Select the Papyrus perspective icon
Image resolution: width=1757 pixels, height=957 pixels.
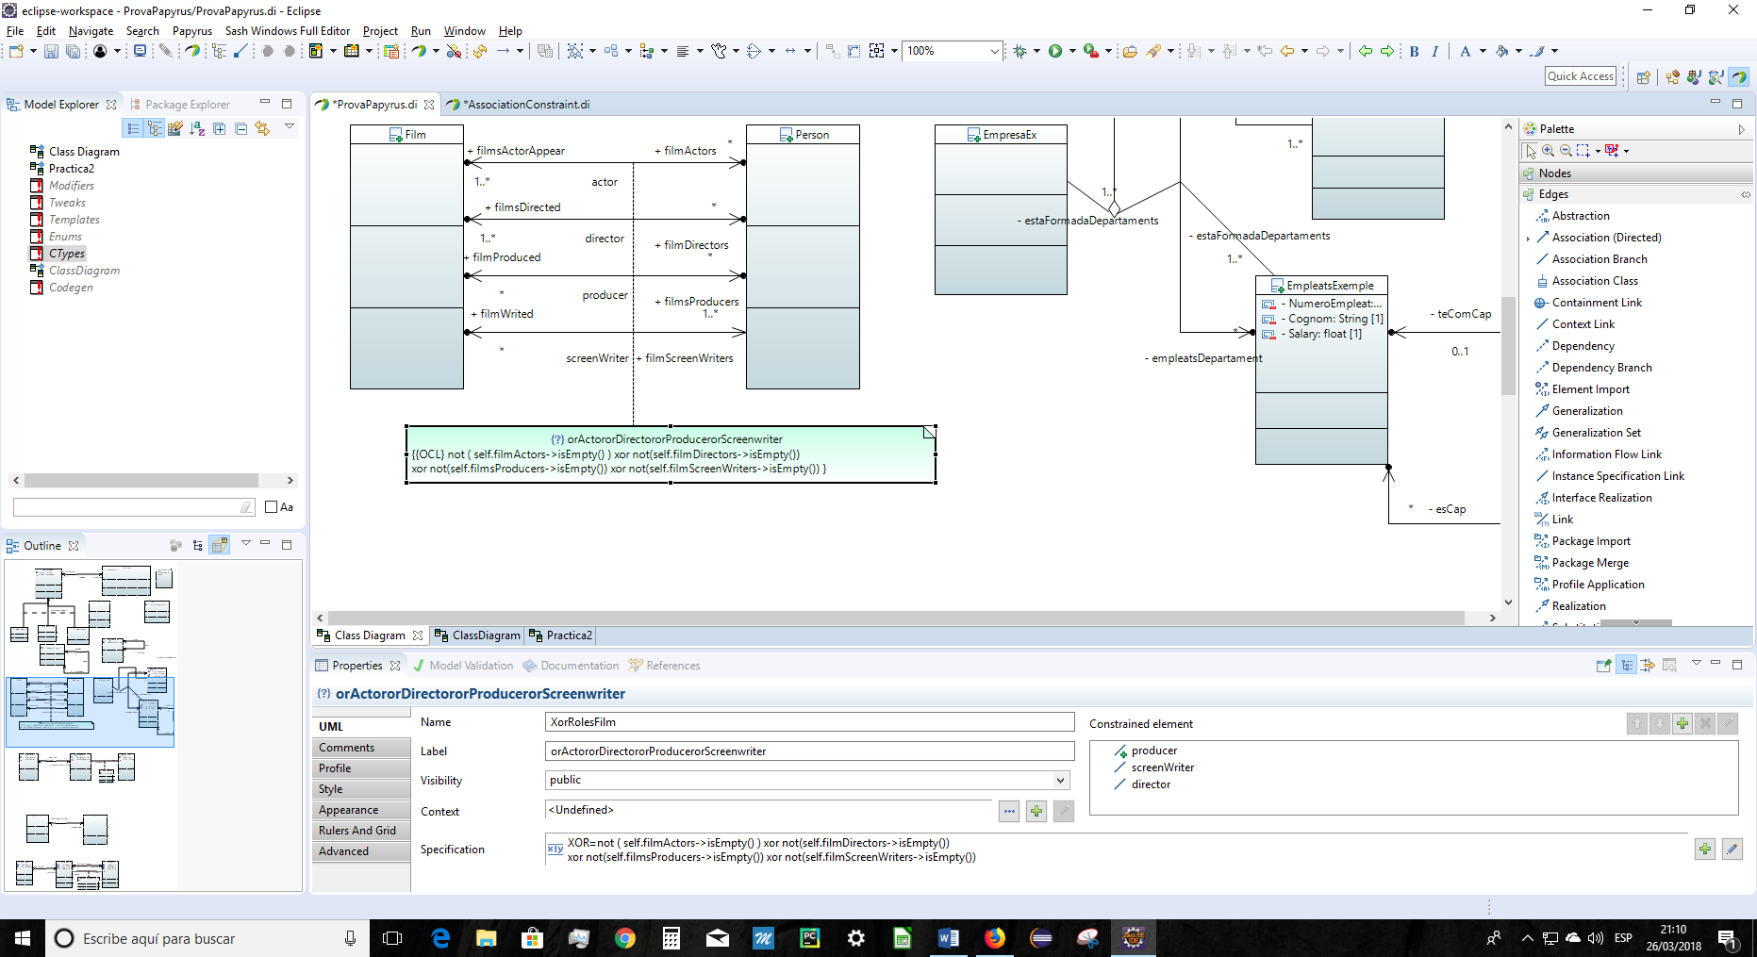(x=1738, y=77)
